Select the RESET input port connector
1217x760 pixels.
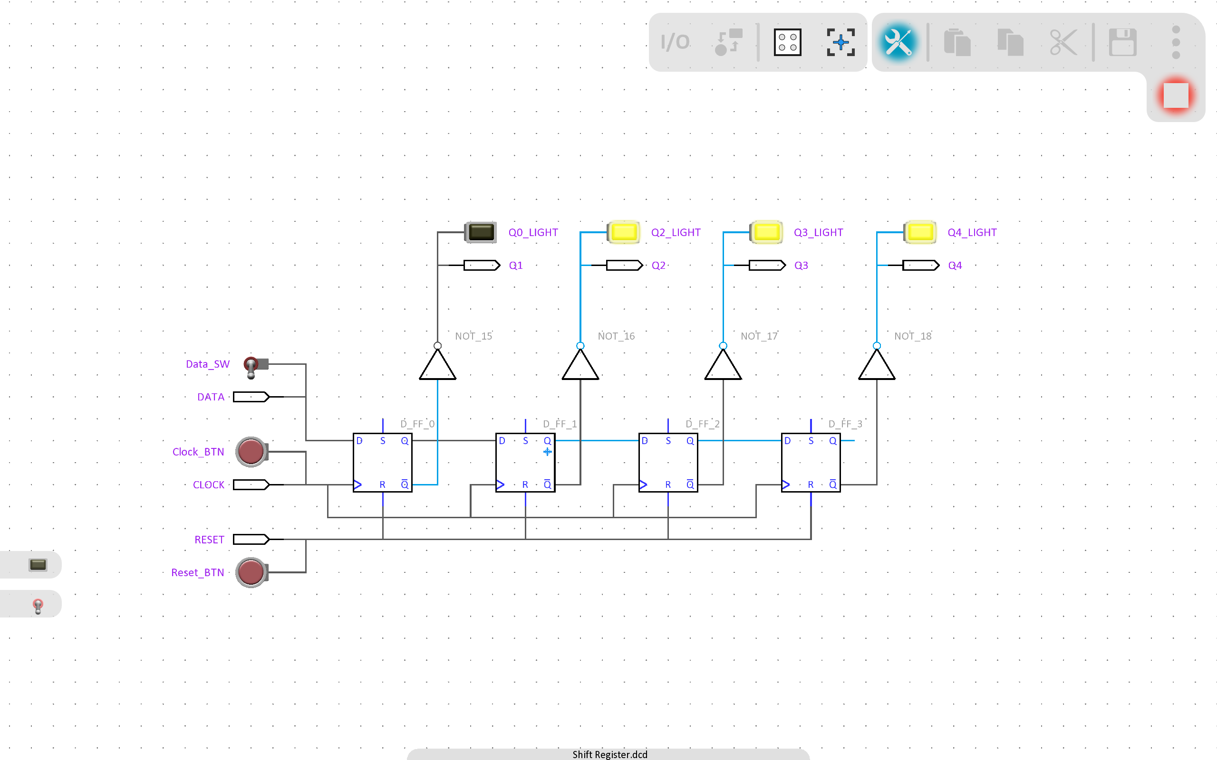251,539
